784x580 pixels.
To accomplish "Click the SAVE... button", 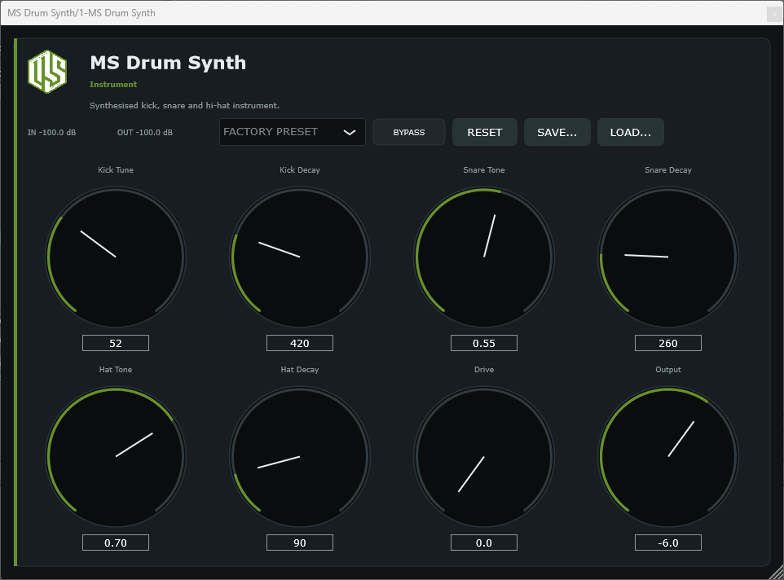I will pos(557,132).
